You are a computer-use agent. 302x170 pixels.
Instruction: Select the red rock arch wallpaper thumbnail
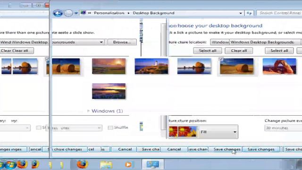[x=279, y=66]
